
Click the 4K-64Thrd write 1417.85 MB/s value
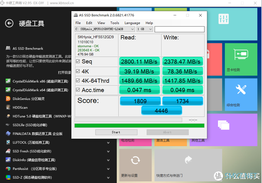point(183,81)
